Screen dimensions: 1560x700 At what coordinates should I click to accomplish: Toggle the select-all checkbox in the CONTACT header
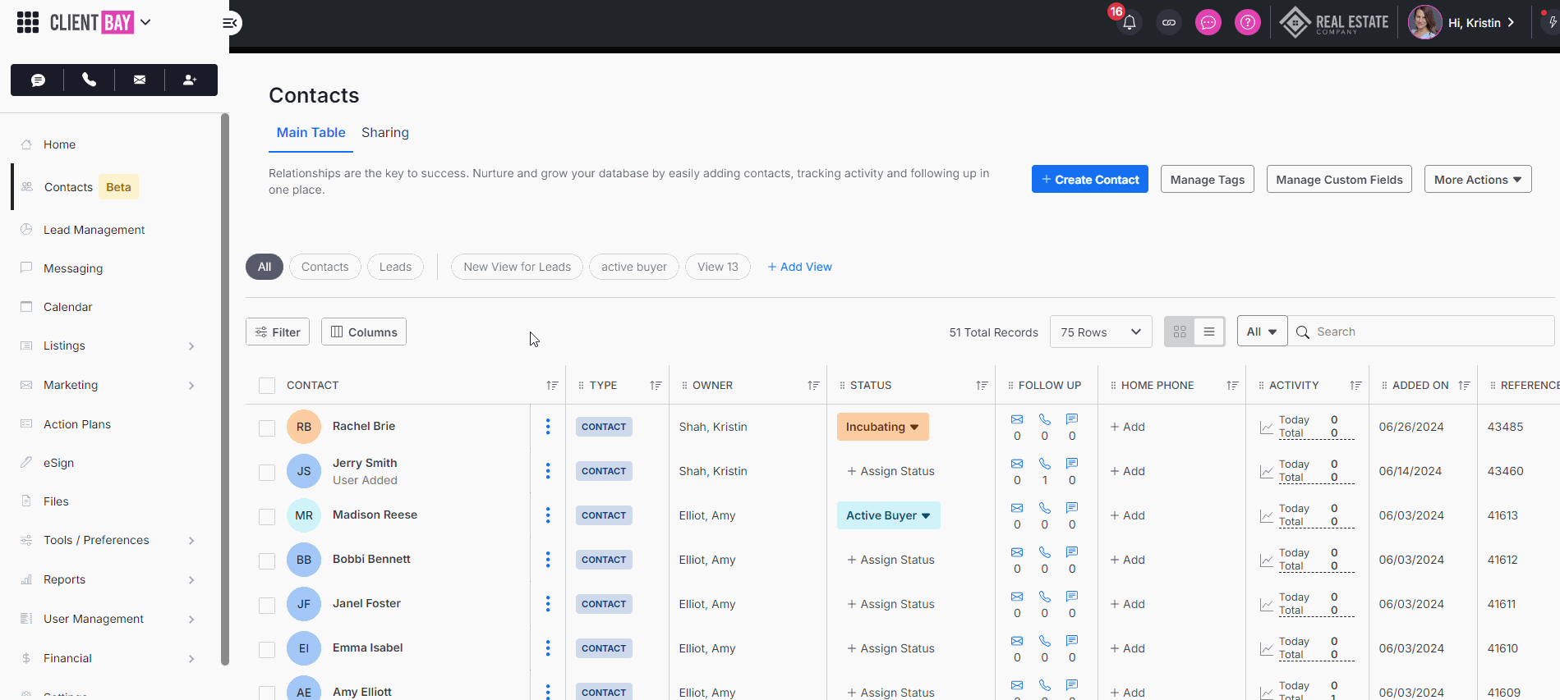pyautogui.click(x=267, y=386)
